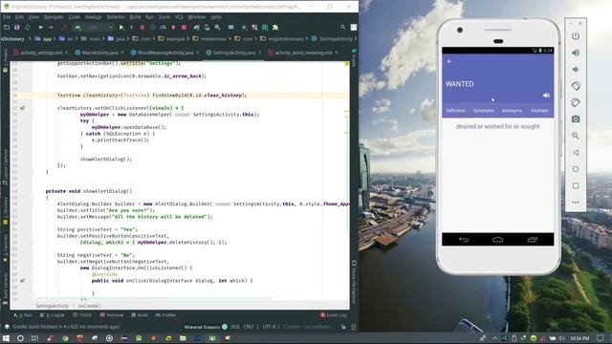Click the Windows Start button
Image resolution: width=612 pixels, height=344 pixels.
click(x=6, y=338)
